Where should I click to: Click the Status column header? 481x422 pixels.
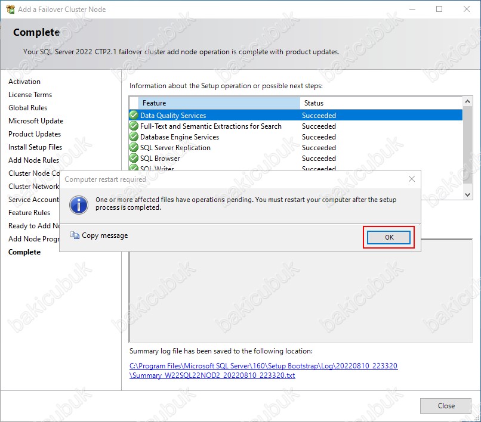[381, 103]
